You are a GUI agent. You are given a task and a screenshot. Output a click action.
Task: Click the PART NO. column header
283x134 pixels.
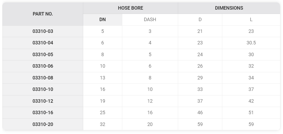[x=43, y=14]
